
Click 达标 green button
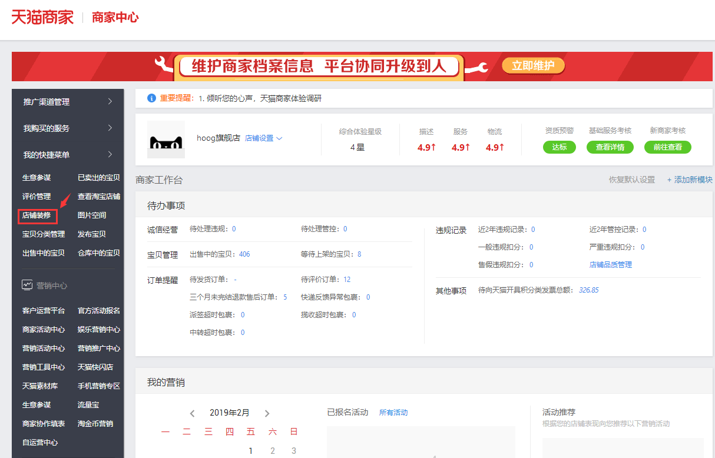click(x=559, y=147)
